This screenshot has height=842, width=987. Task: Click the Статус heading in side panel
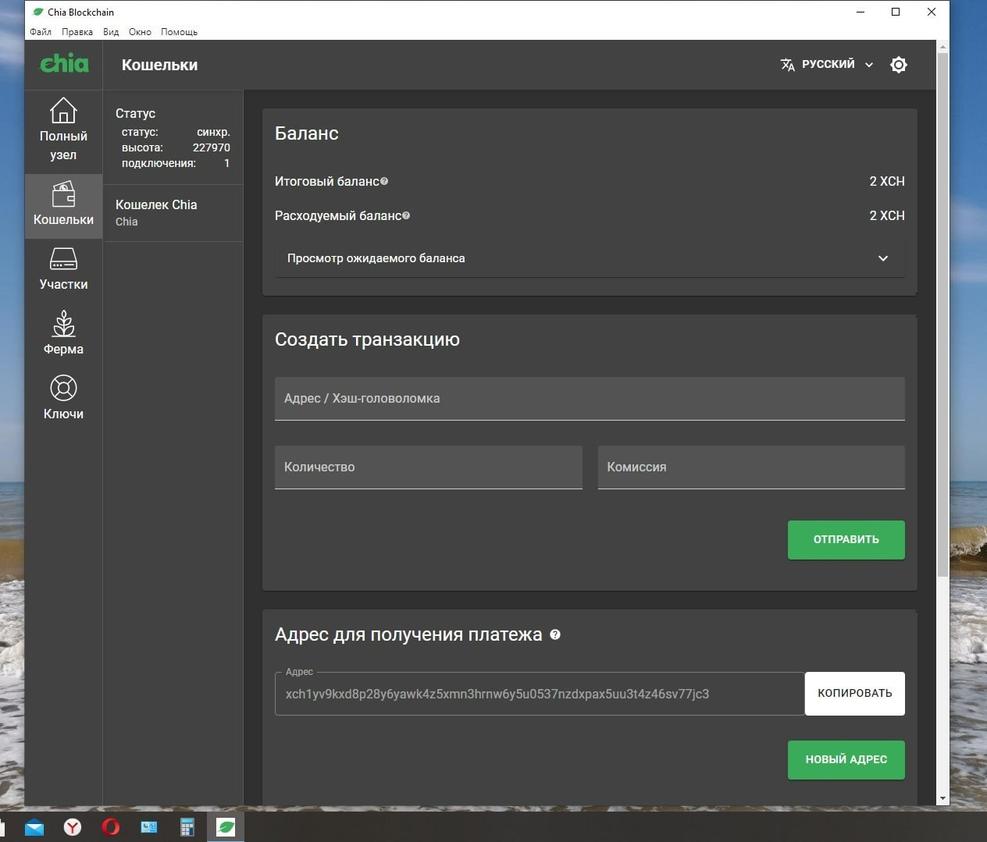(x=135, y=113)
